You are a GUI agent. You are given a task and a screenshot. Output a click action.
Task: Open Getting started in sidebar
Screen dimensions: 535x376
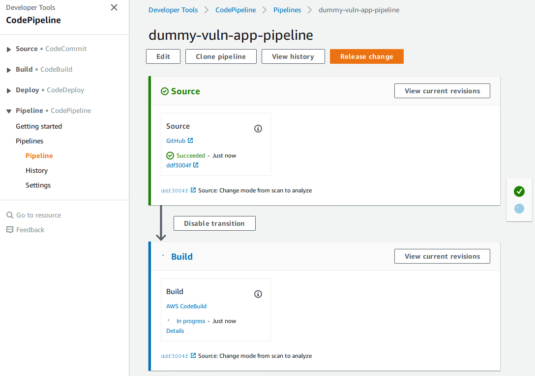click(x=39, y=126)
